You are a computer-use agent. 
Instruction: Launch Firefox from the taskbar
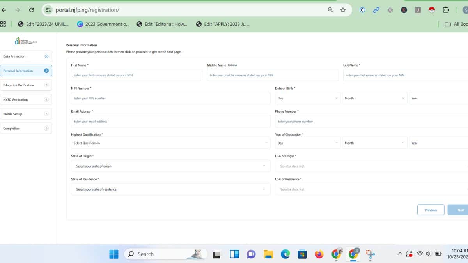pyautogui.click(x=319, y=254)
